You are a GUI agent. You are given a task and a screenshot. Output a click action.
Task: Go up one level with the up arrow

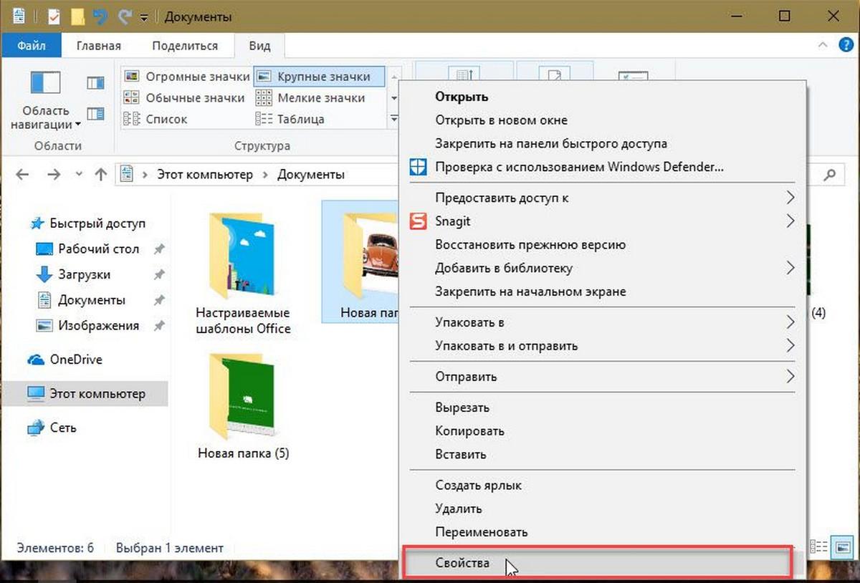(x=101, y=174)
